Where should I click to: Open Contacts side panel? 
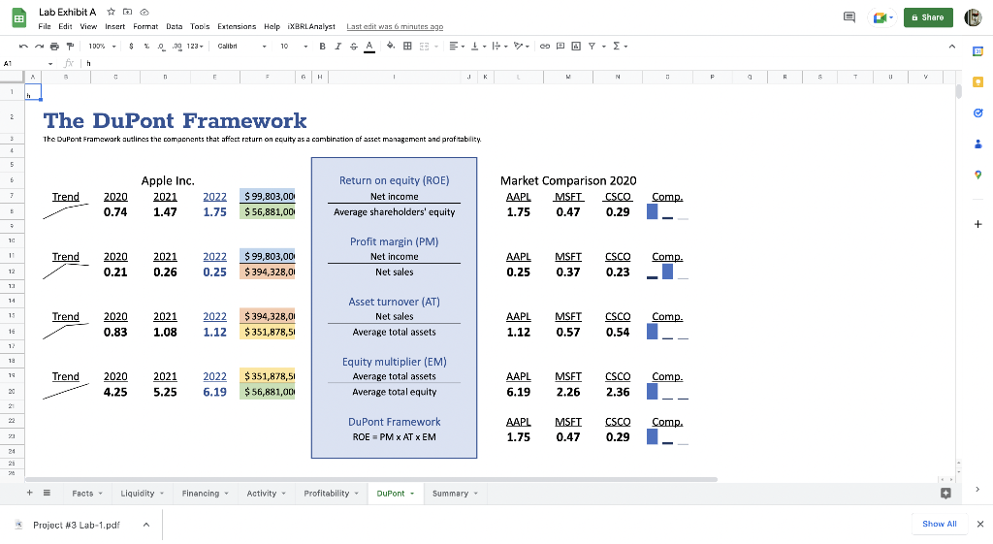(x=977, y=144)
